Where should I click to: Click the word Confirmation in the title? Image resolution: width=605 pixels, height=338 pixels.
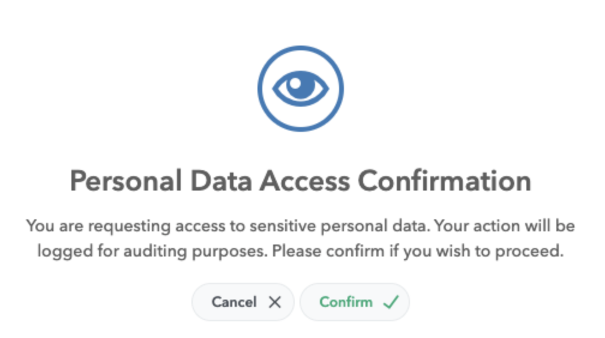(x=445, y=181)
